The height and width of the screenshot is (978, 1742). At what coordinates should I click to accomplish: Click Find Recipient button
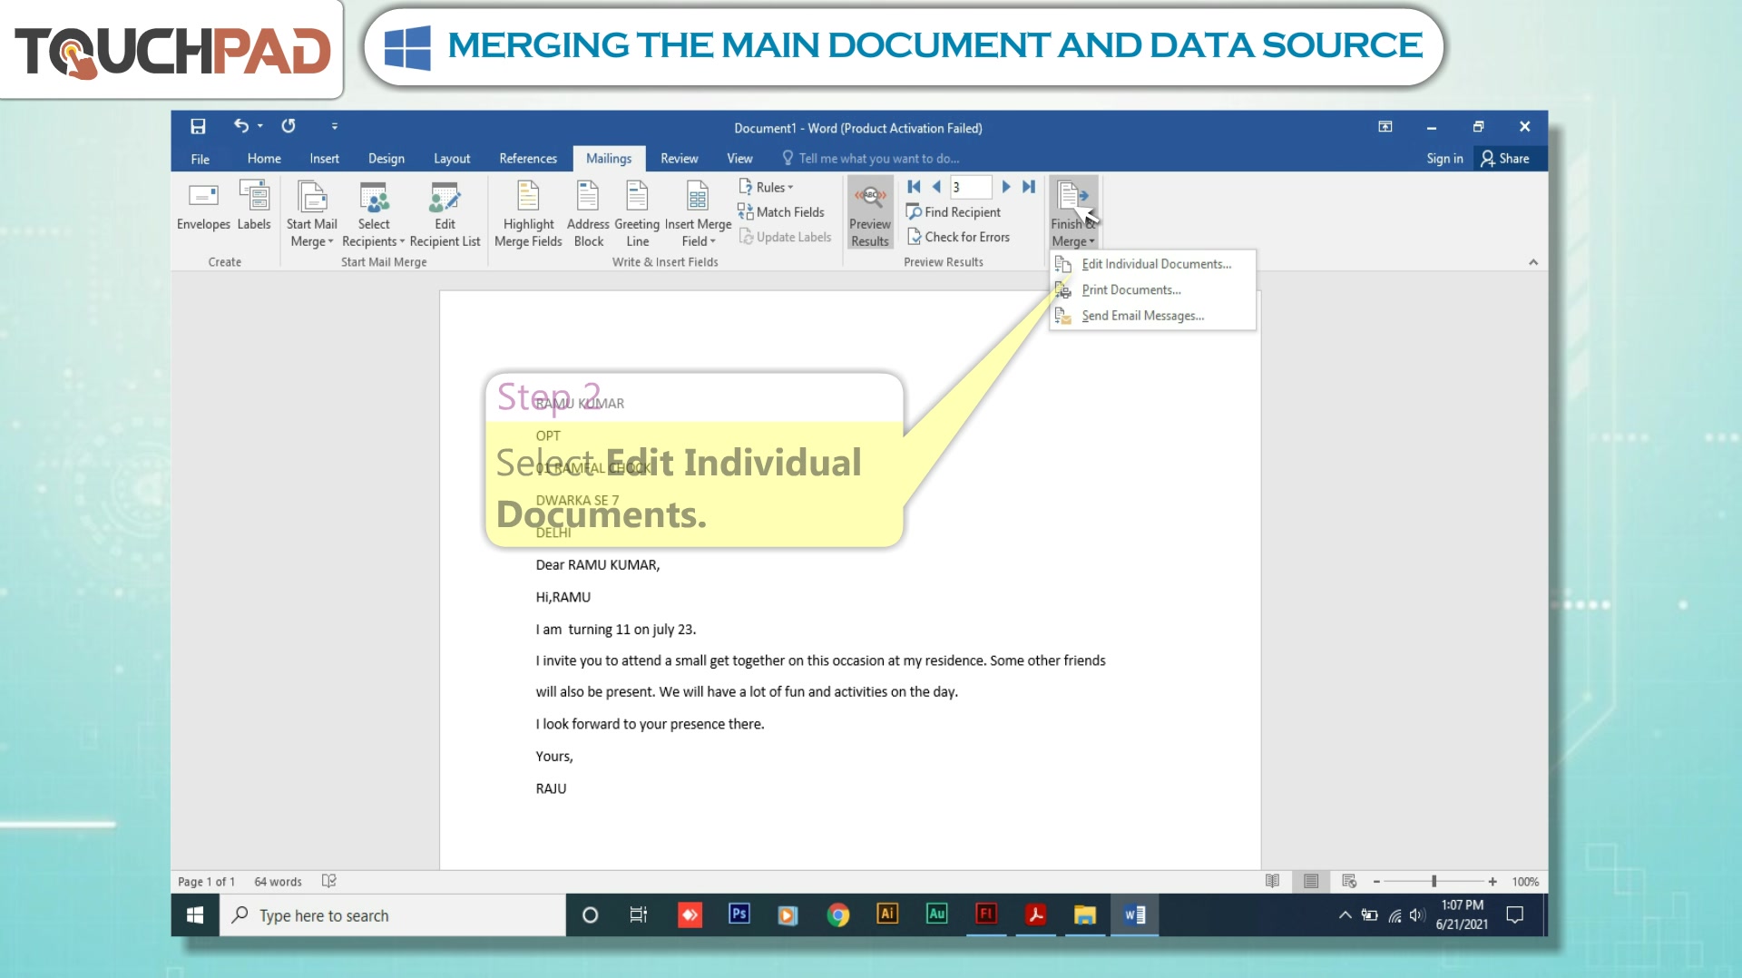pyautogui.click(x=954, y=212)
